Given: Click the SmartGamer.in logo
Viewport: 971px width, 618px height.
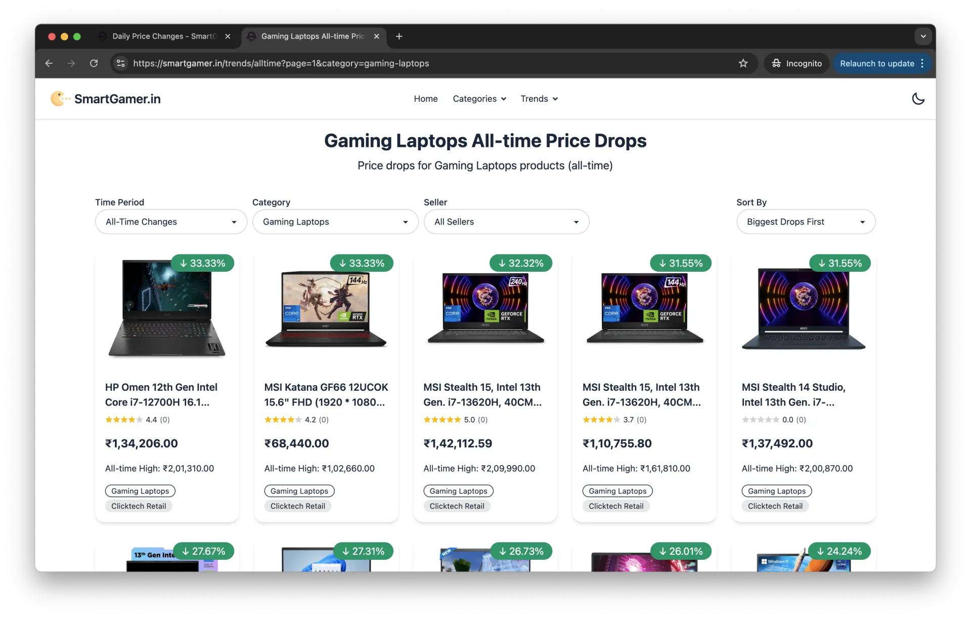Looking at the screenshot, I should click(x=106, y=99).
